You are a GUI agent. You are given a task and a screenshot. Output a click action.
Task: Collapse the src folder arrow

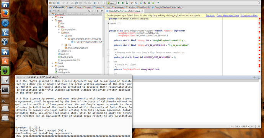(x=56, y=26)
